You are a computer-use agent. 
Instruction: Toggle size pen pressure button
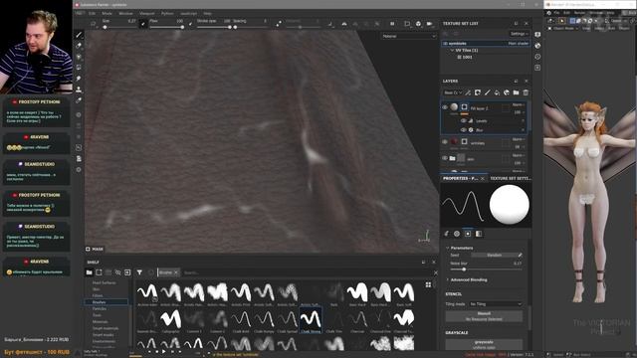point(143,24)
